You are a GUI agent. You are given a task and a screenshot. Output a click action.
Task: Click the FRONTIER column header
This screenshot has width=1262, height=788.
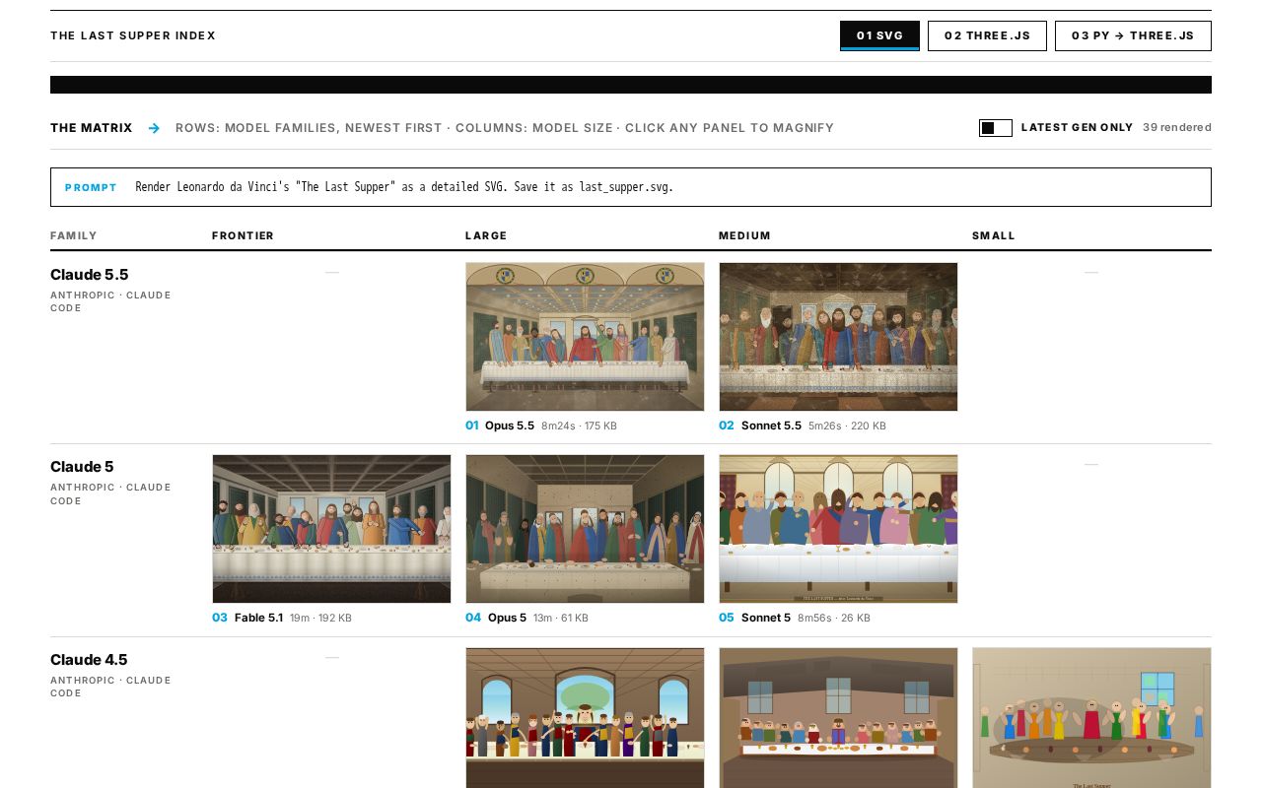243,235
